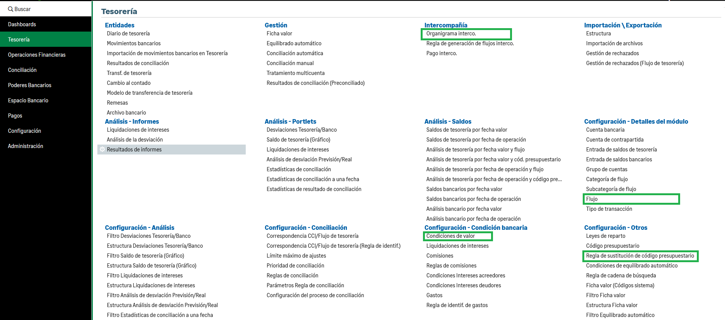Open Diario de tesorería link
725x320 pixels.
coord(128,33)
